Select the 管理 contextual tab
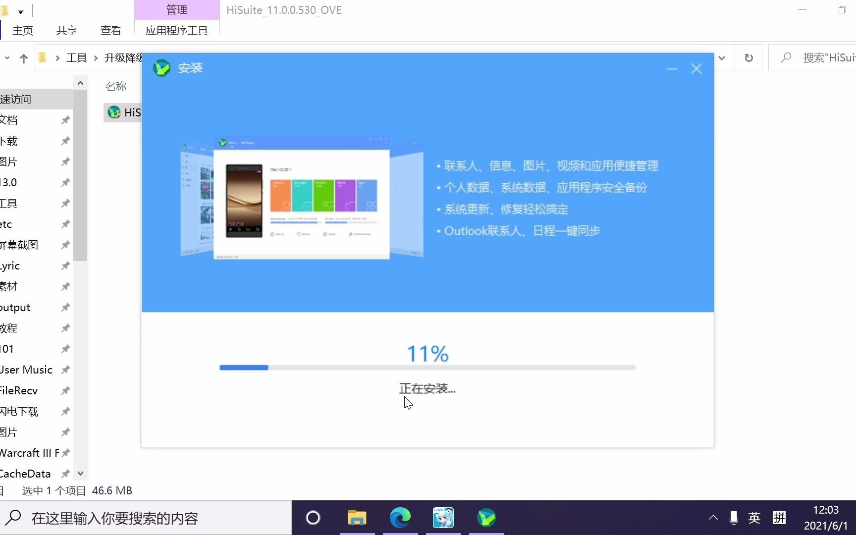856x535 pixels. click(177, 10)
